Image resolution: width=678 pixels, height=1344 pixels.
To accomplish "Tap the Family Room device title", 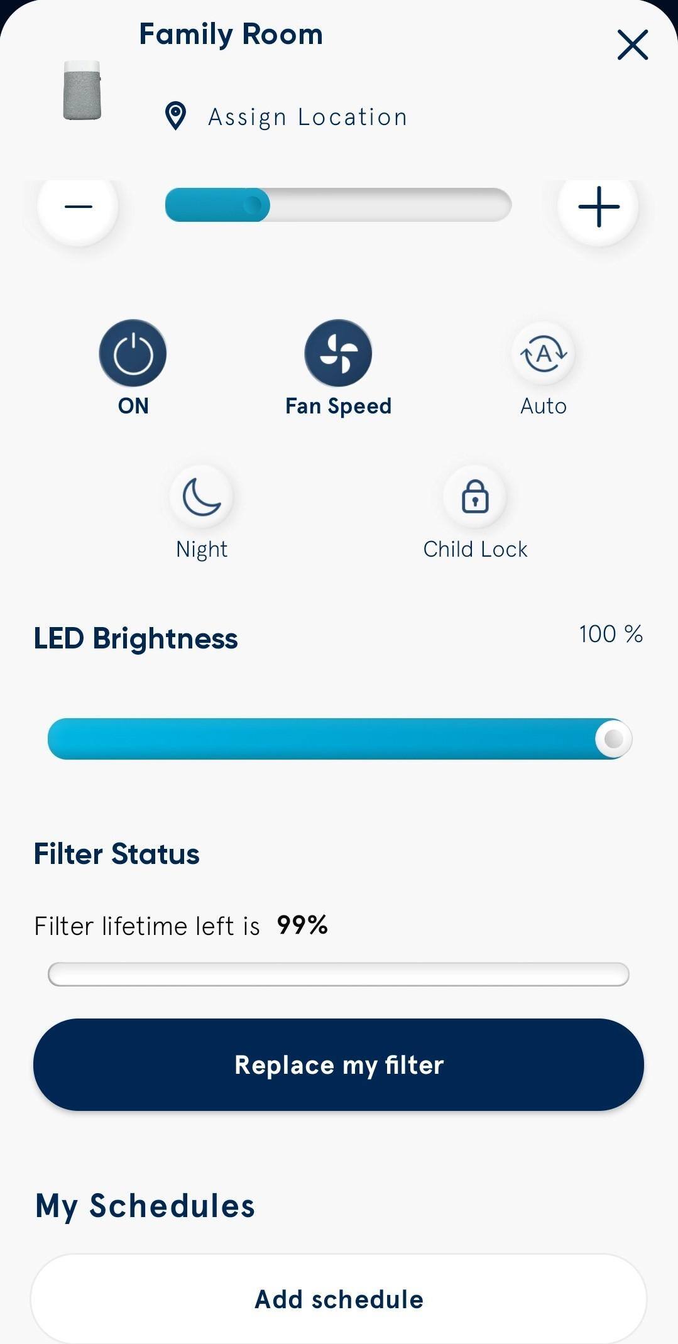I will click(231, 35).
